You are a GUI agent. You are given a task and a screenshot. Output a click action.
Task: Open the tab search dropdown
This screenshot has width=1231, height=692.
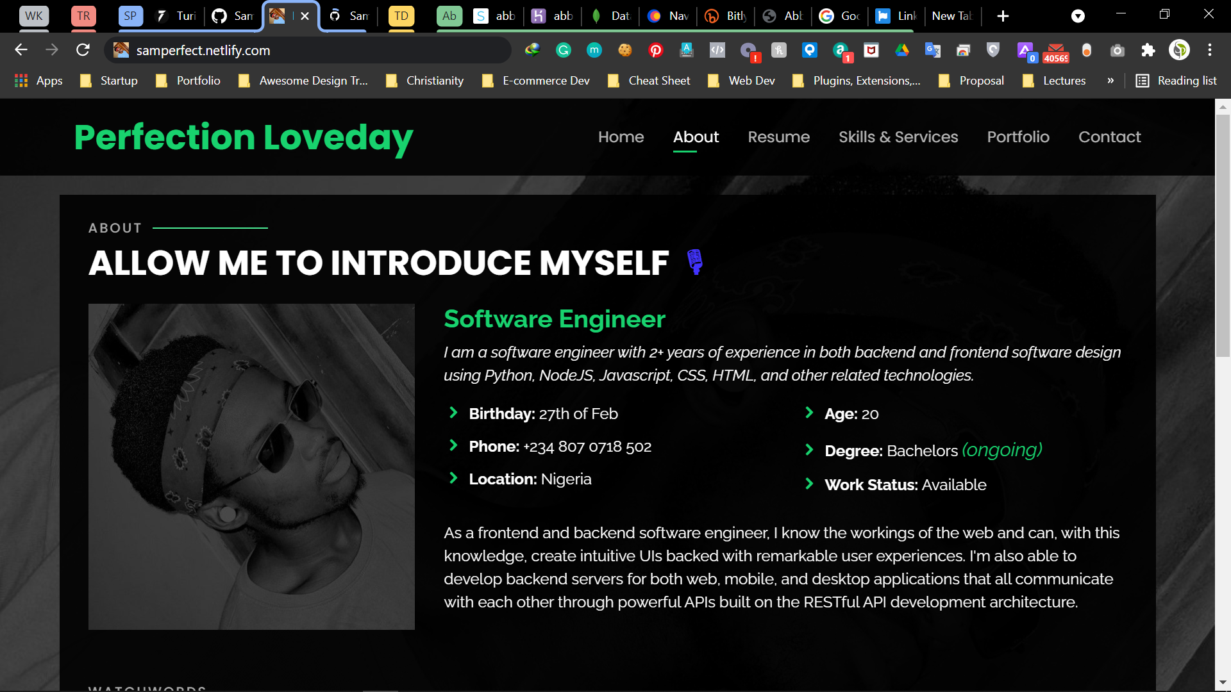[x=1078, y=16]
